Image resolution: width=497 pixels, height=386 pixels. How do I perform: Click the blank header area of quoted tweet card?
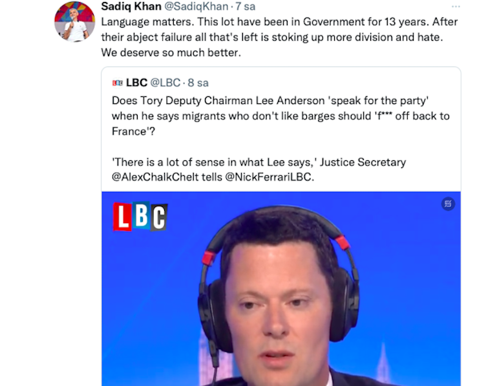(333, 83)
